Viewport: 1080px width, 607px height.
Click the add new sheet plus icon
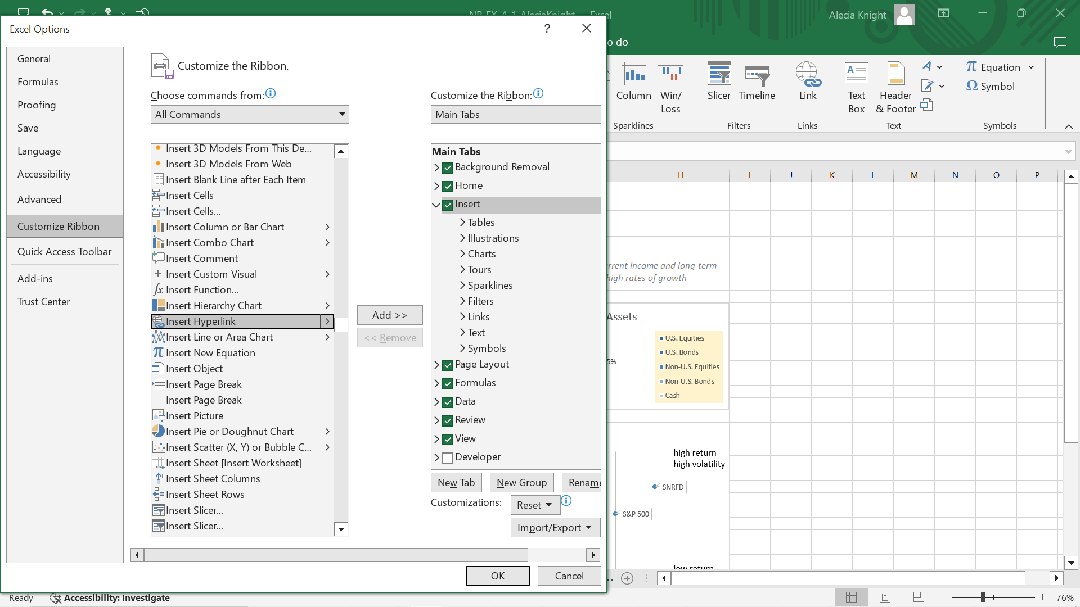(627, 578)
